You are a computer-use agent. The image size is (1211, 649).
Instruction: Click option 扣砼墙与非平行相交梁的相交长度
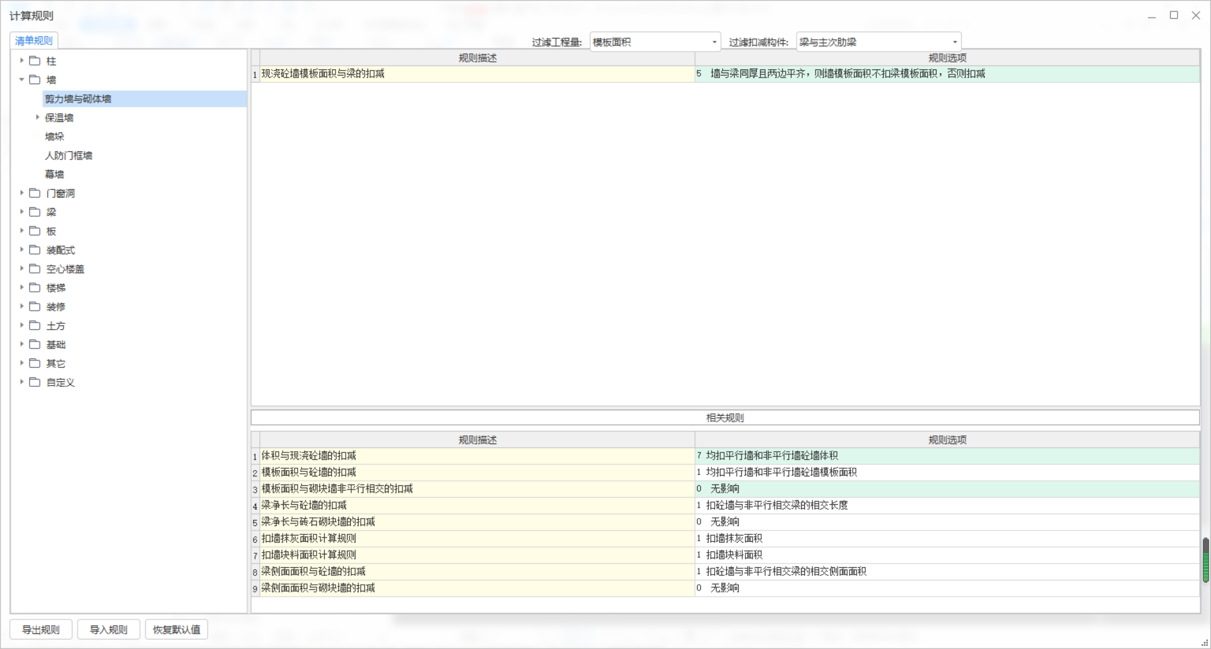pyautogui.click(x=947, y=505)
